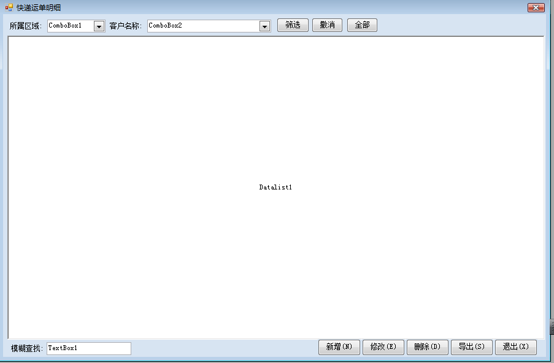The height and width of the screenshot is (363, 554).
Task: Delete the record via 删除(D) button
Action: [428, 347]
